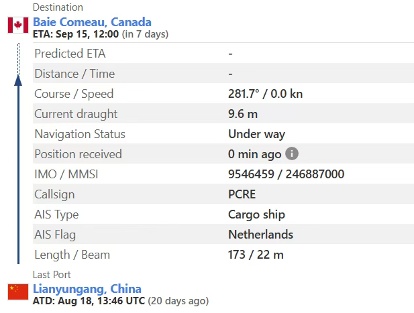414x313 pixels.
Task: Click the China flag icon
Action: click(x=17, y=292)
